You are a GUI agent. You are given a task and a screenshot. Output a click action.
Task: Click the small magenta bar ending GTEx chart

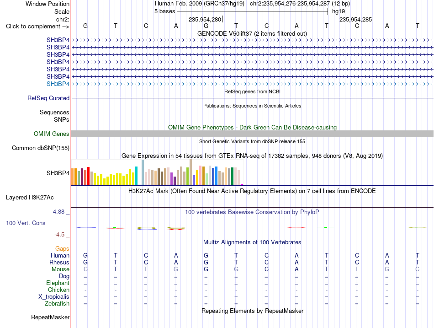coord(242,184)
